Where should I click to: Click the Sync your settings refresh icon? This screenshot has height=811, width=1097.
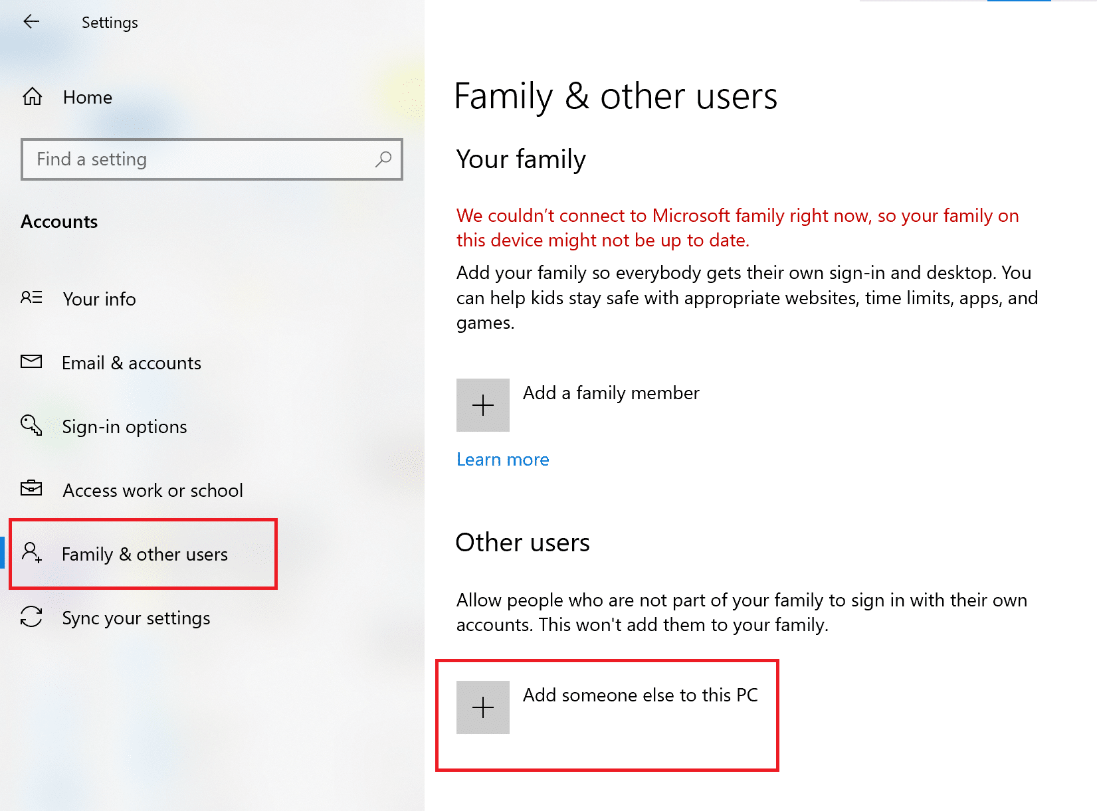point(31,618)
